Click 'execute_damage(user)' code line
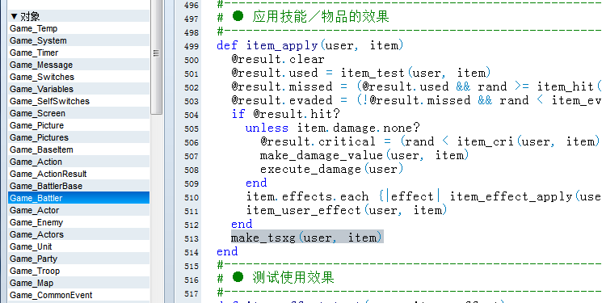The image size is (602, 303). pos(332,169)
